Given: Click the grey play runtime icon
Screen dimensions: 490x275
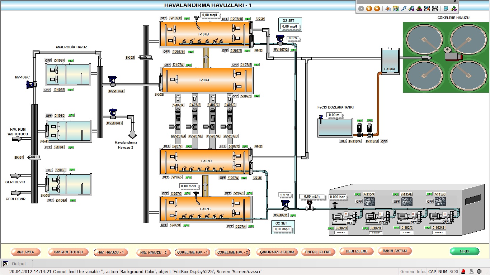Looking at the screenshot, I should point(361,9).
